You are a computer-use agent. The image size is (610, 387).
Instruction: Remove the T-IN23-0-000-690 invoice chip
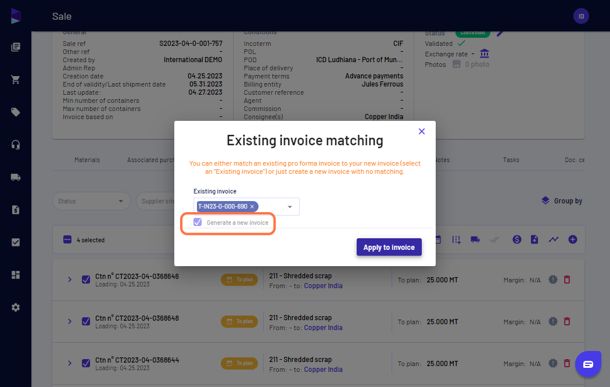point(252,206)
